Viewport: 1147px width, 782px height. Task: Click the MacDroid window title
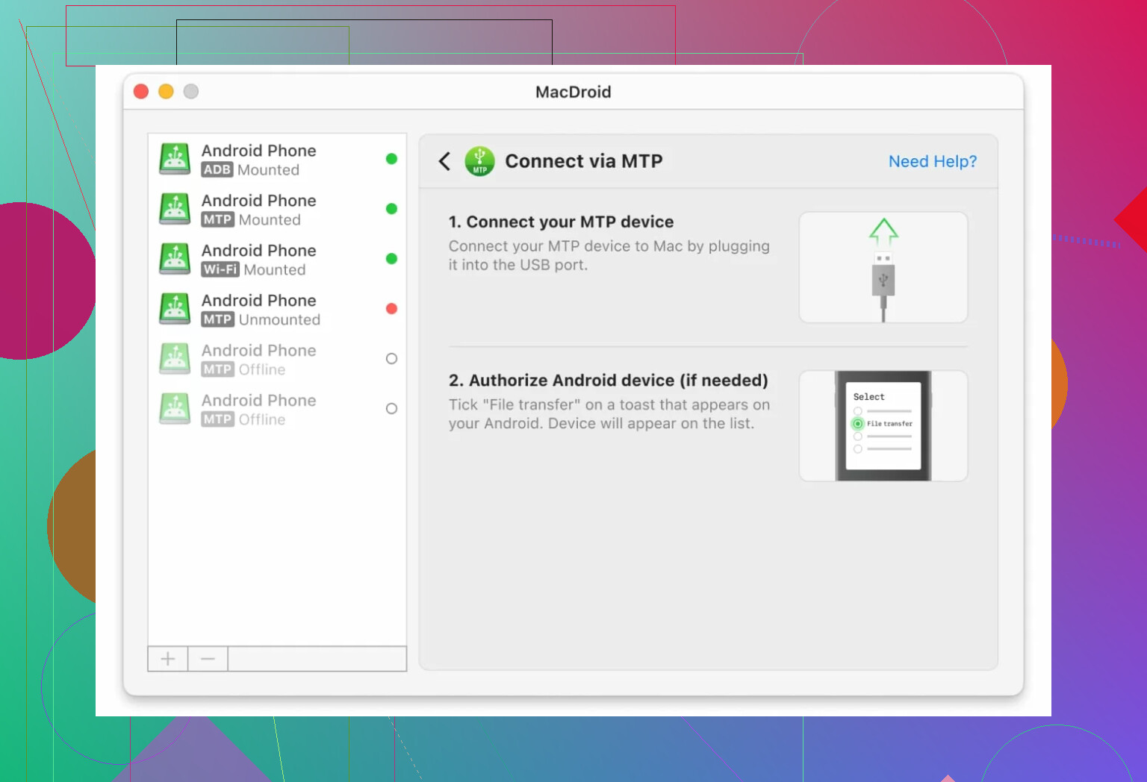click(573, 92)
